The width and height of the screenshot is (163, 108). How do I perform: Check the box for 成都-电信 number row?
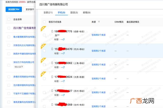coord(44,35)
